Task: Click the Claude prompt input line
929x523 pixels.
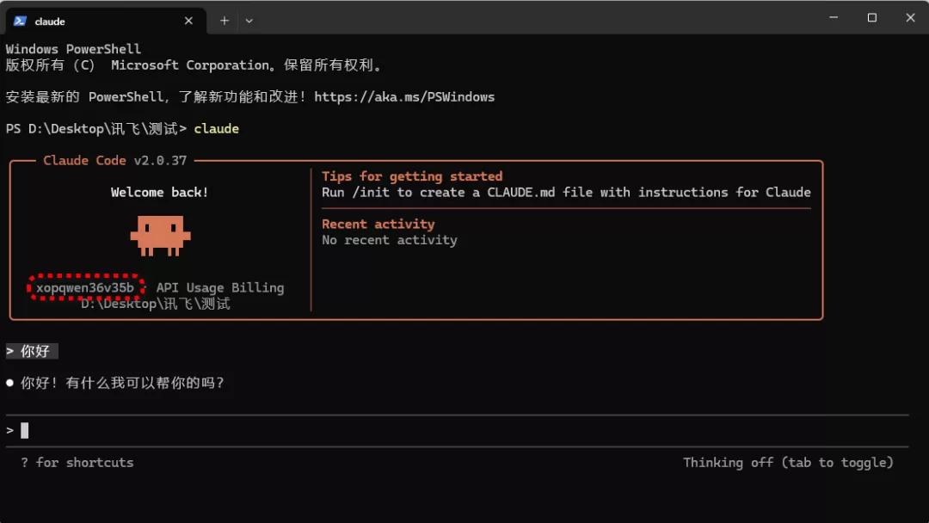Action: (456, 431)
